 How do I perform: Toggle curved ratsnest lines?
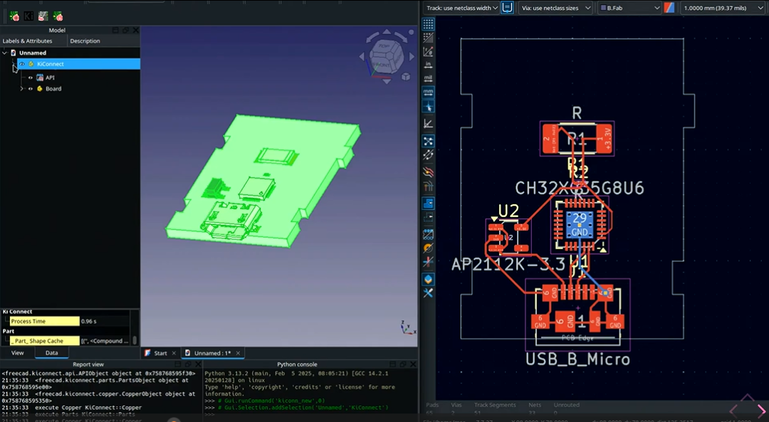(428, 155)
